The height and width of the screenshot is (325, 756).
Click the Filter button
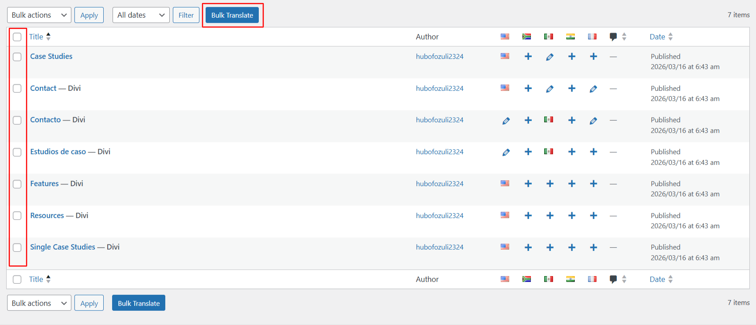[x=186, y=15]
